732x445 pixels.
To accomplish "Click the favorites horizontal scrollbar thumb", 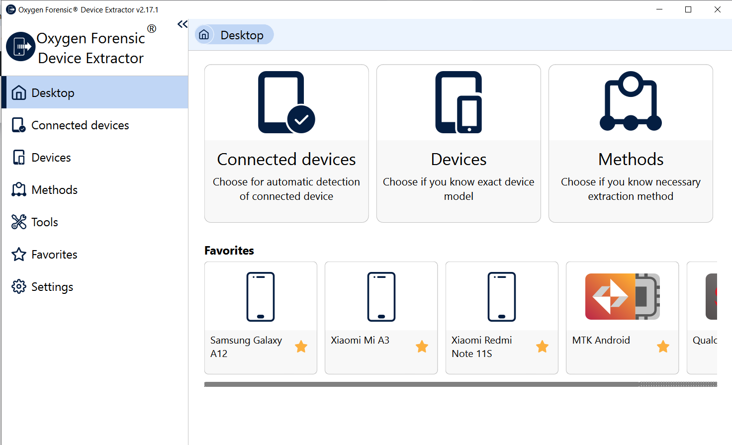I will [422, 384].
